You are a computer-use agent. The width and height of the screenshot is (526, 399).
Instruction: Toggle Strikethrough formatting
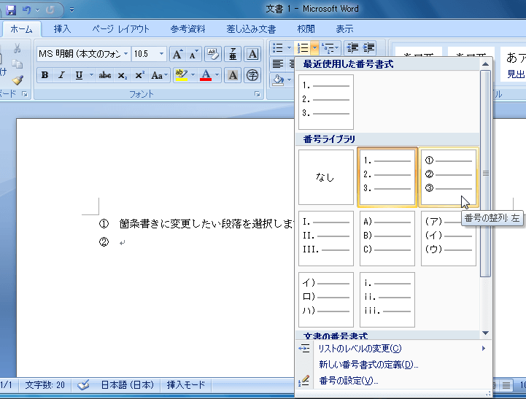pos(104,75)
